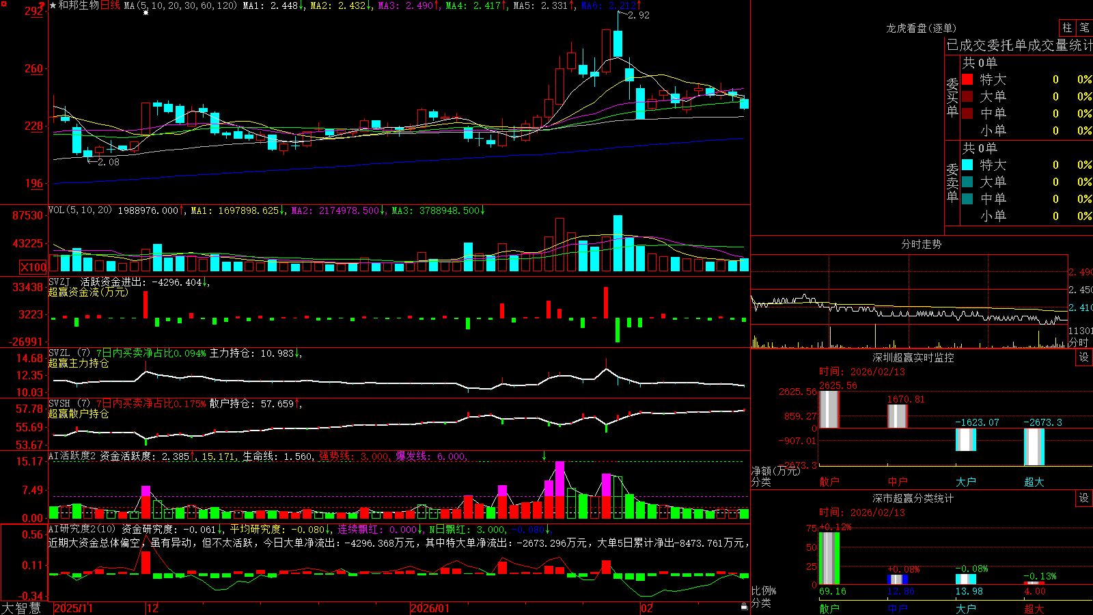Click the 已成交委托单成交量统计 header
Viewport: 1093px width, 615px height.
[x=1019, y=45]
